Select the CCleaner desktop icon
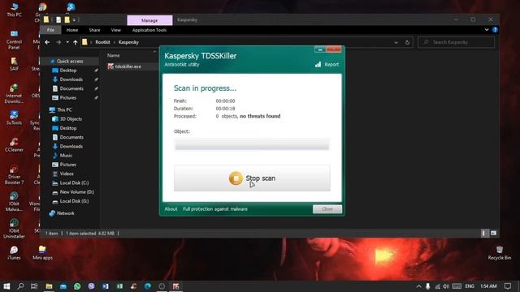 [x=14, y=144]
